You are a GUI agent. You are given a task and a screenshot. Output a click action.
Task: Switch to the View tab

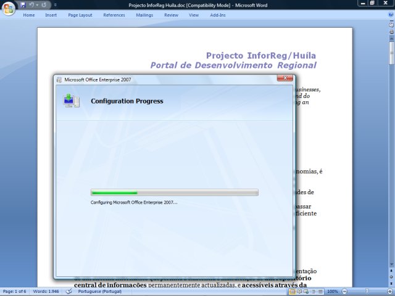click(194, 15)
